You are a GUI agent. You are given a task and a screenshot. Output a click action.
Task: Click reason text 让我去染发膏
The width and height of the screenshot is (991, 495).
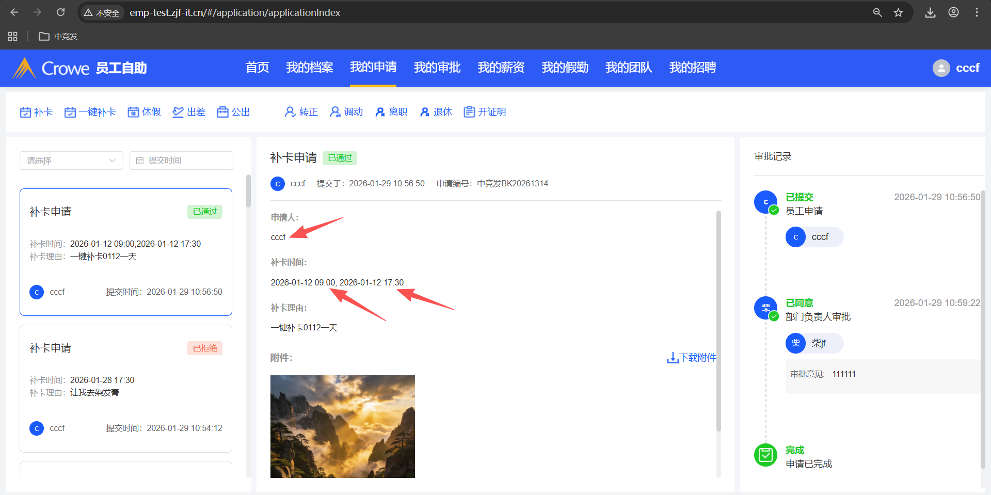pyautogui.click(x=94, y=392)
